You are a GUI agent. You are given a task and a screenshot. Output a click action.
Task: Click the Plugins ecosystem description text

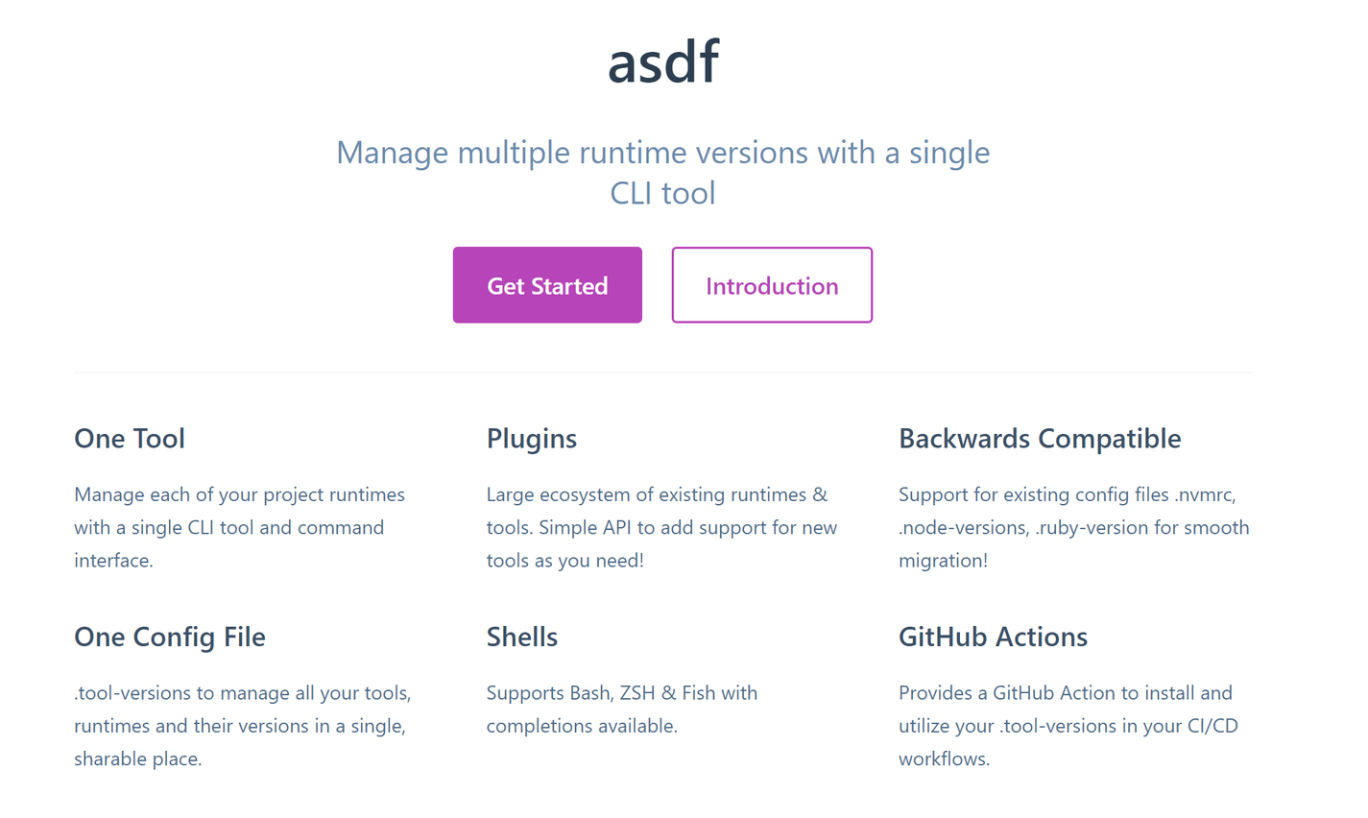[x=660, y=527]
